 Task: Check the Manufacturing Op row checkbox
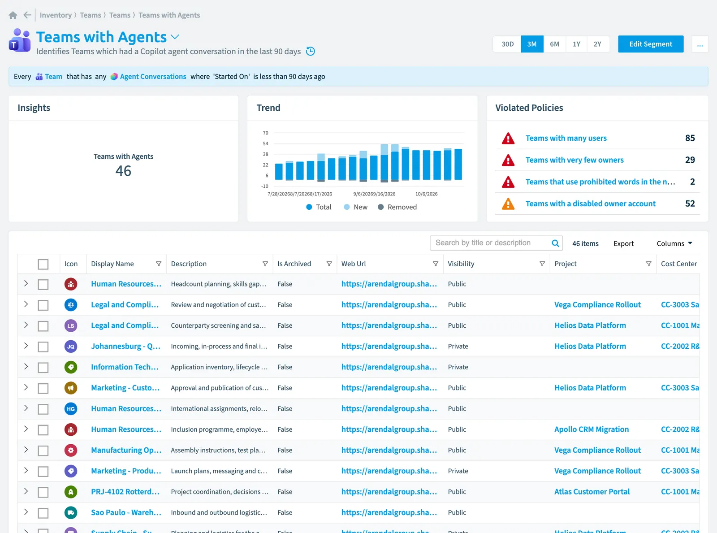(x=43, y=451)
